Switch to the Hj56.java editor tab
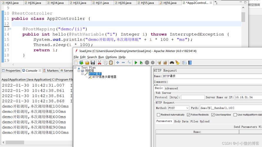 coord(168,3)
